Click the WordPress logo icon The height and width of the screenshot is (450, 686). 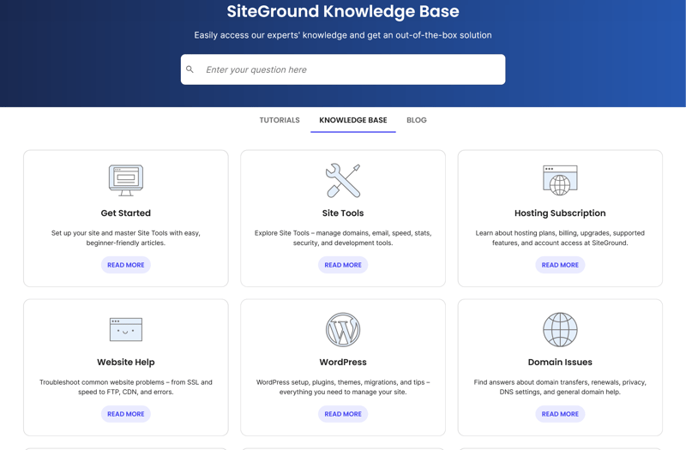[x=343, y=329]
